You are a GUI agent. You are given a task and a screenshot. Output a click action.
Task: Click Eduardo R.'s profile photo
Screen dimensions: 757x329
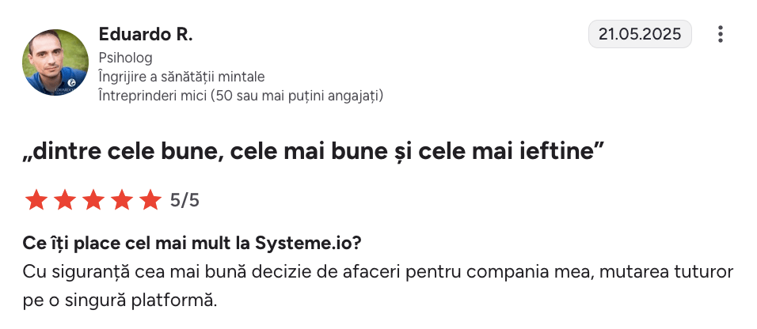pyautogui.click(x=55, y=62)
